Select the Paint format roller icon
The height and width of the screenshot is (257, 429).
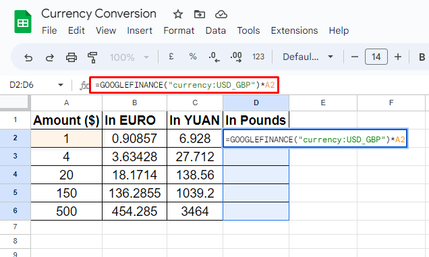[92, 57]
